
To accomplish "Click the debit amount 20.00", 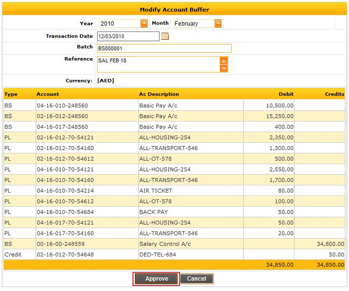I will click(x=286, y=233).
